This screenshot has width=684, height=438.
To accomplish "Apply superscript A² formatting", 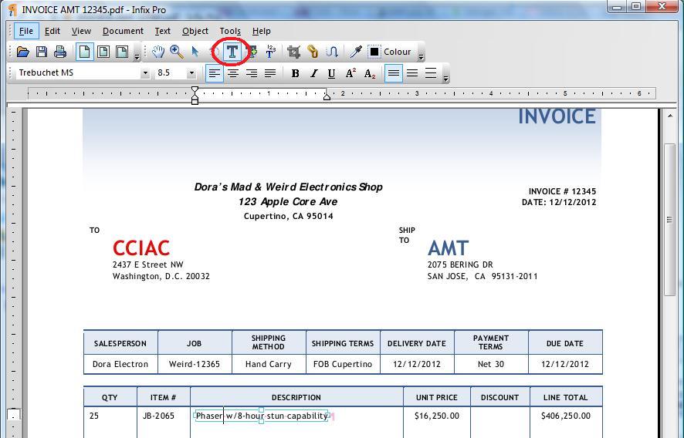I will pyautogui.click(x=350, y=73).
